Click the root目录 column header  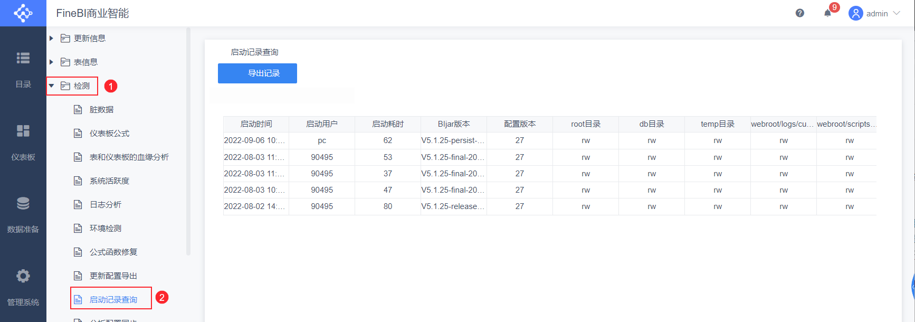[586, 124]
